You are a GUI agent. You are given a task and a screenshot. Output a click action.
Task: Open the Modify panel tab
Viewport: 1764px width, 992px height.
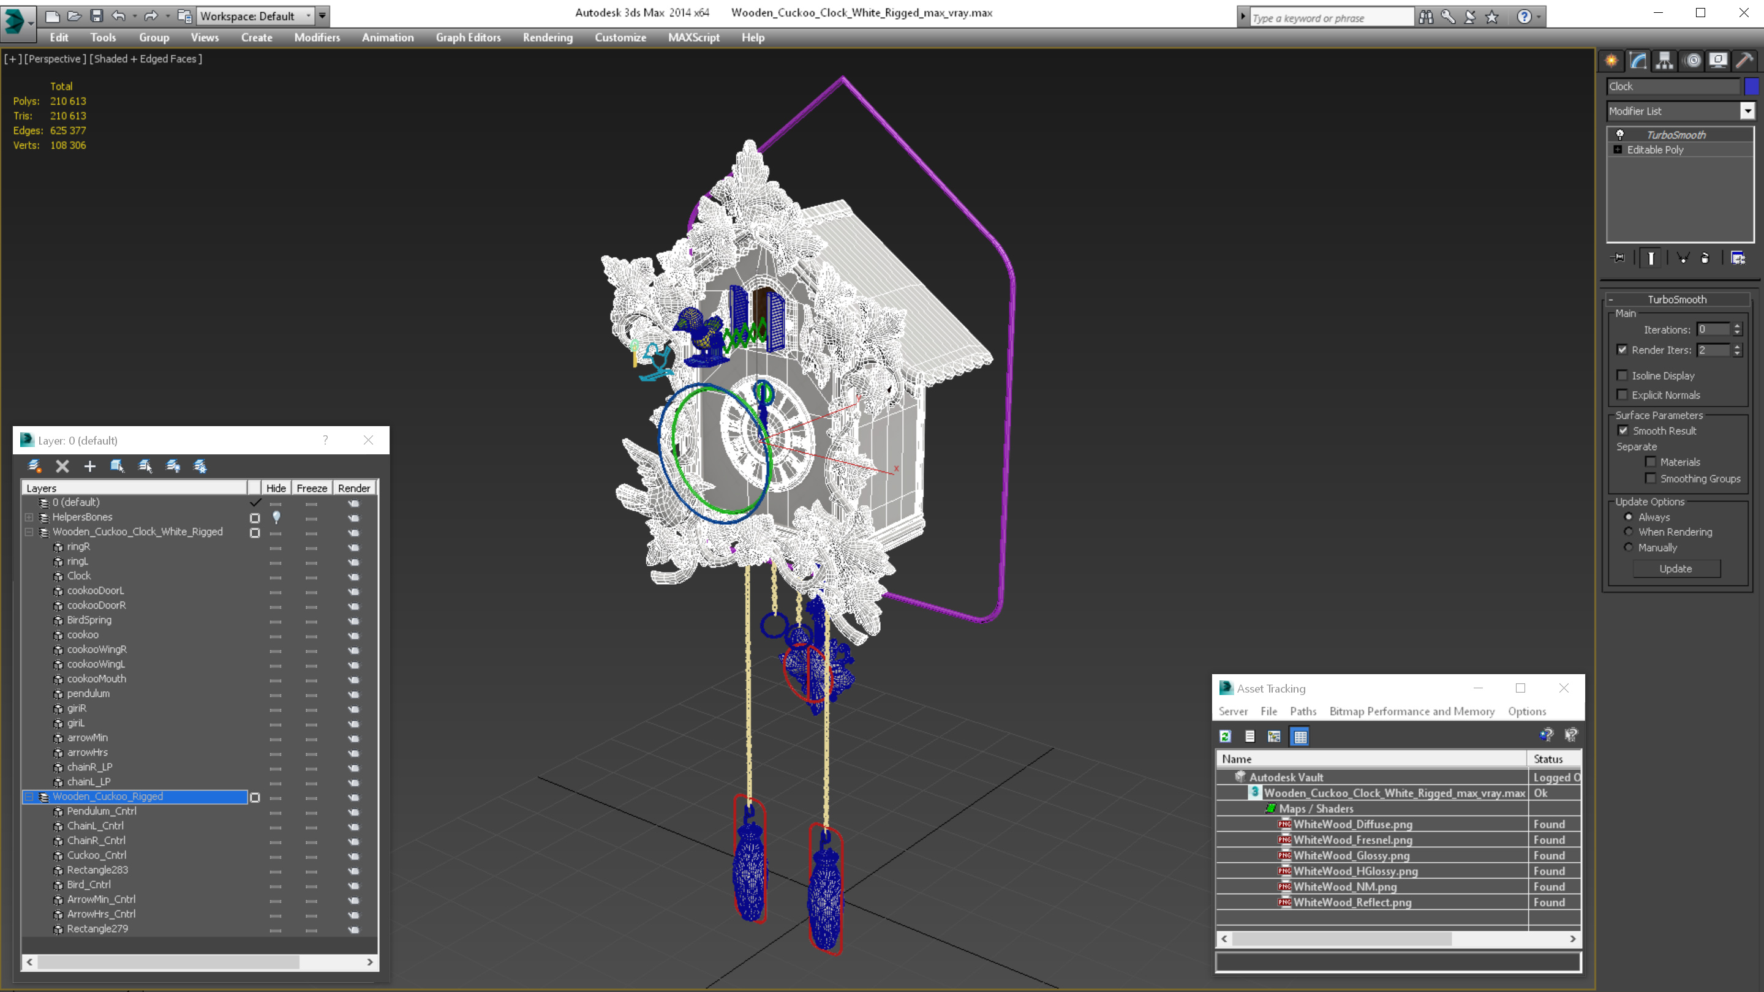pyautogui.click(x=1637, y=61)
